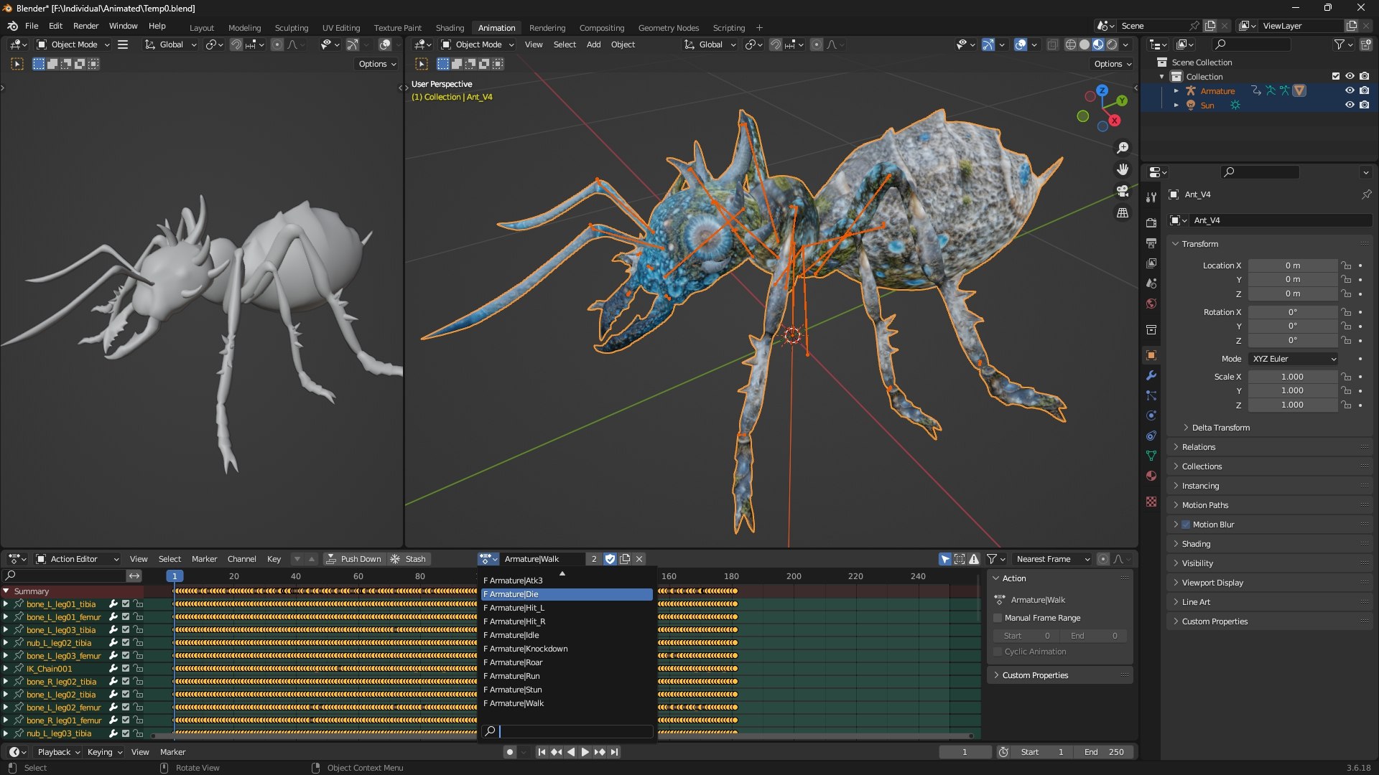
Task: Toggle mute checkbox for bone_L_leg01_tibia channel
Action: pos(126,604)
